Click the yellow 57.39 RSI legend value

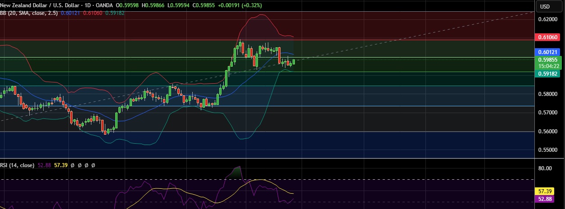click(x=61, y=165)
